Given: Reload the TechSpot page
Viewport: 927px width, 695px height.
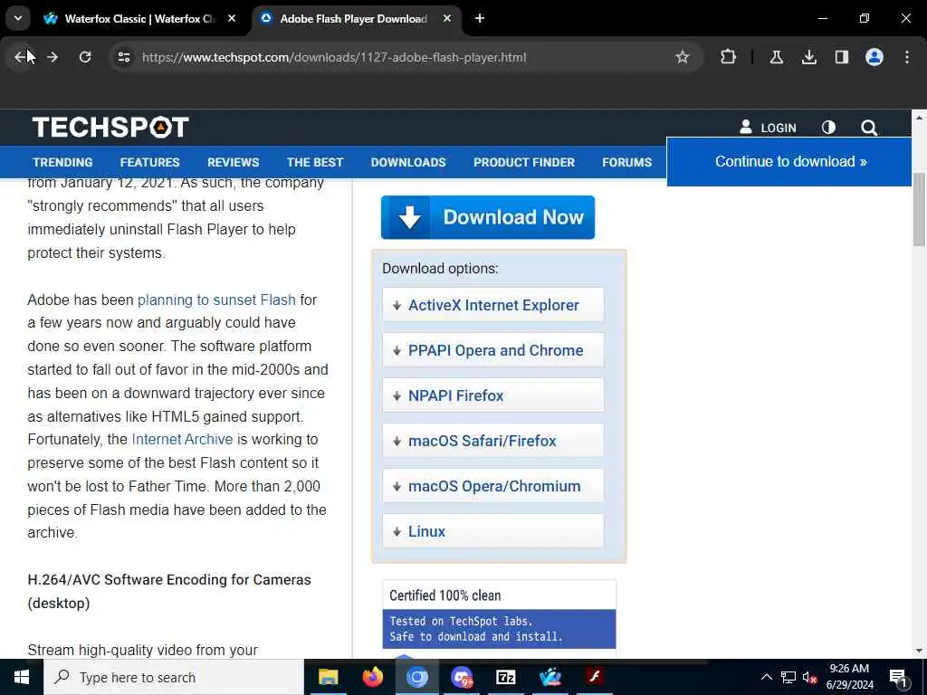Looking at the screenshot, I should click(x=85, y=57).
